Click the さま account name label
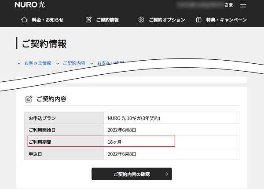 click(x=229, y=5)
